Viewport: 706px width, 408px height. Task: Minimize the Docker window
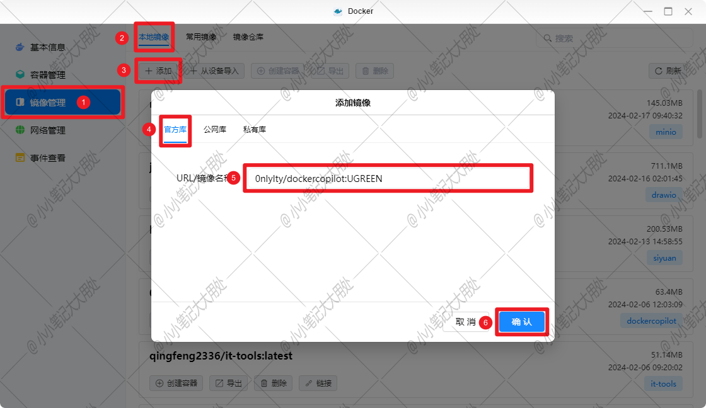tap(648, 11)
